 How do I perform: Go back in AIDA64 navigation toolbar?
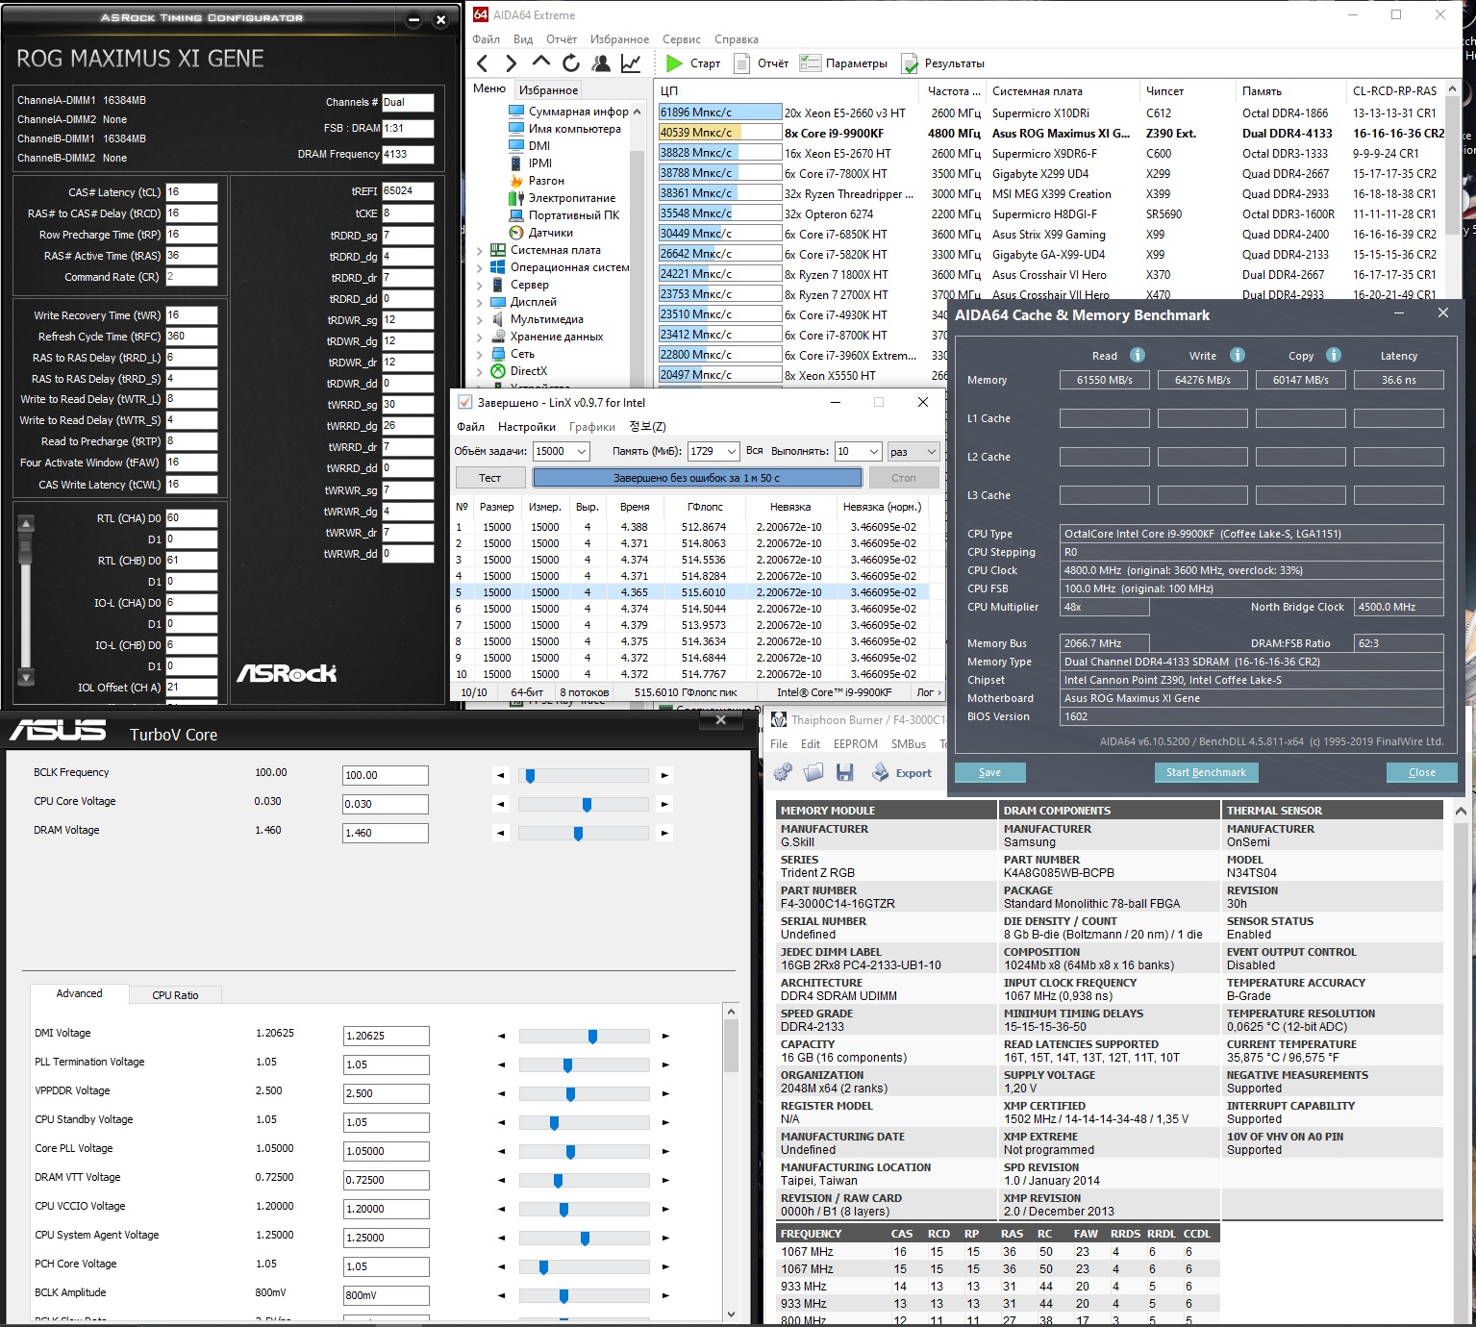483,63
